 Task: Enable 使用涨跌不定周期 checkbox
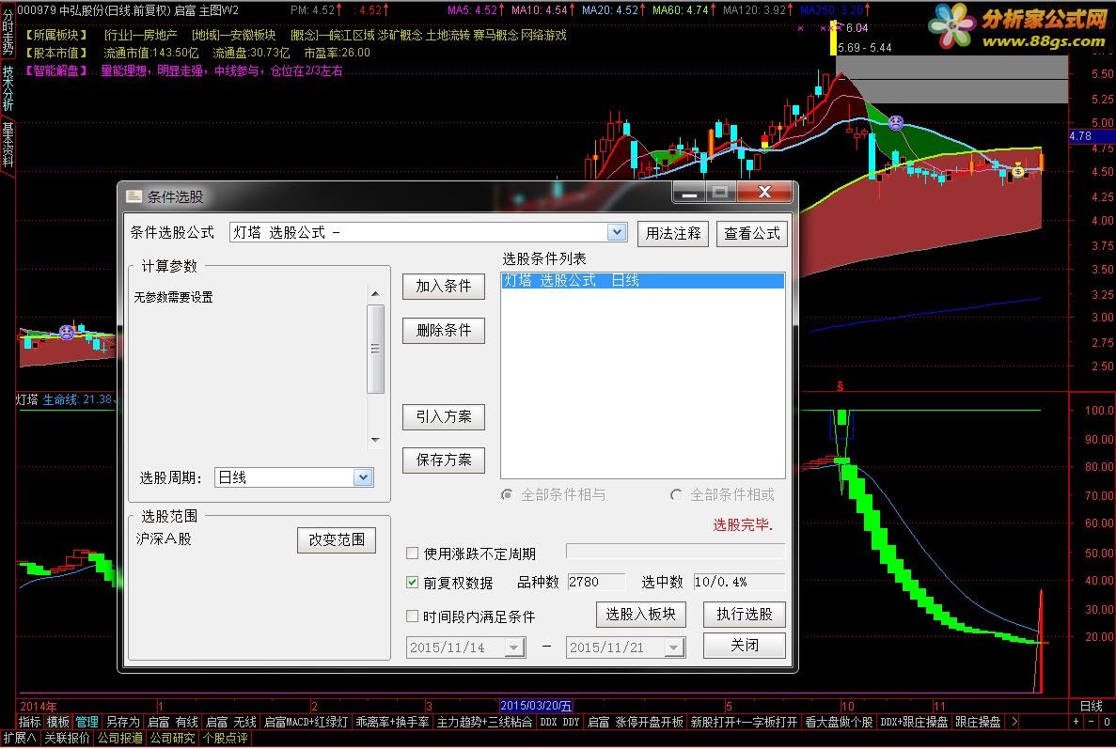pos(412,554)
